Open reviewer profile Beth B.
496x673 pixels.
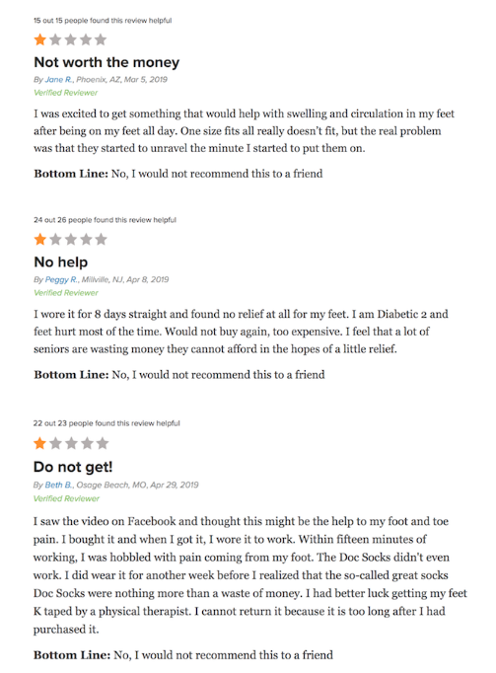coord(59,485)
